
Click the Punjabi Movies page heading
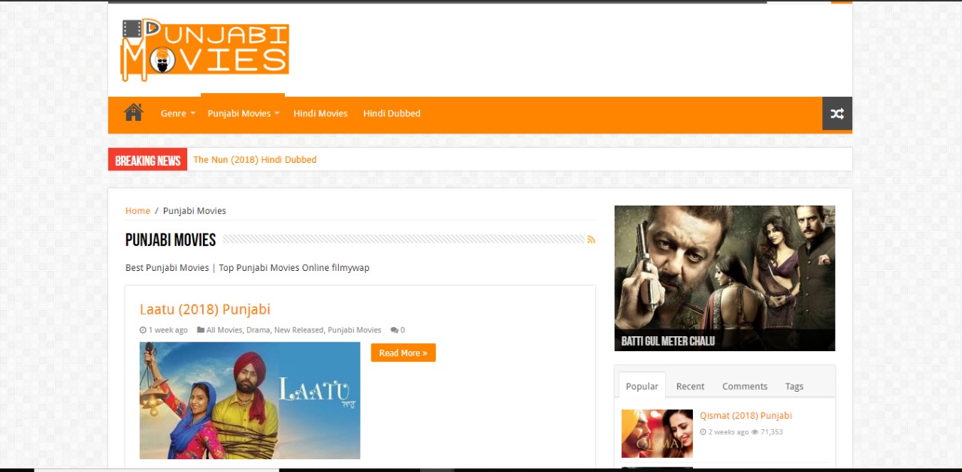coord(171,240)
